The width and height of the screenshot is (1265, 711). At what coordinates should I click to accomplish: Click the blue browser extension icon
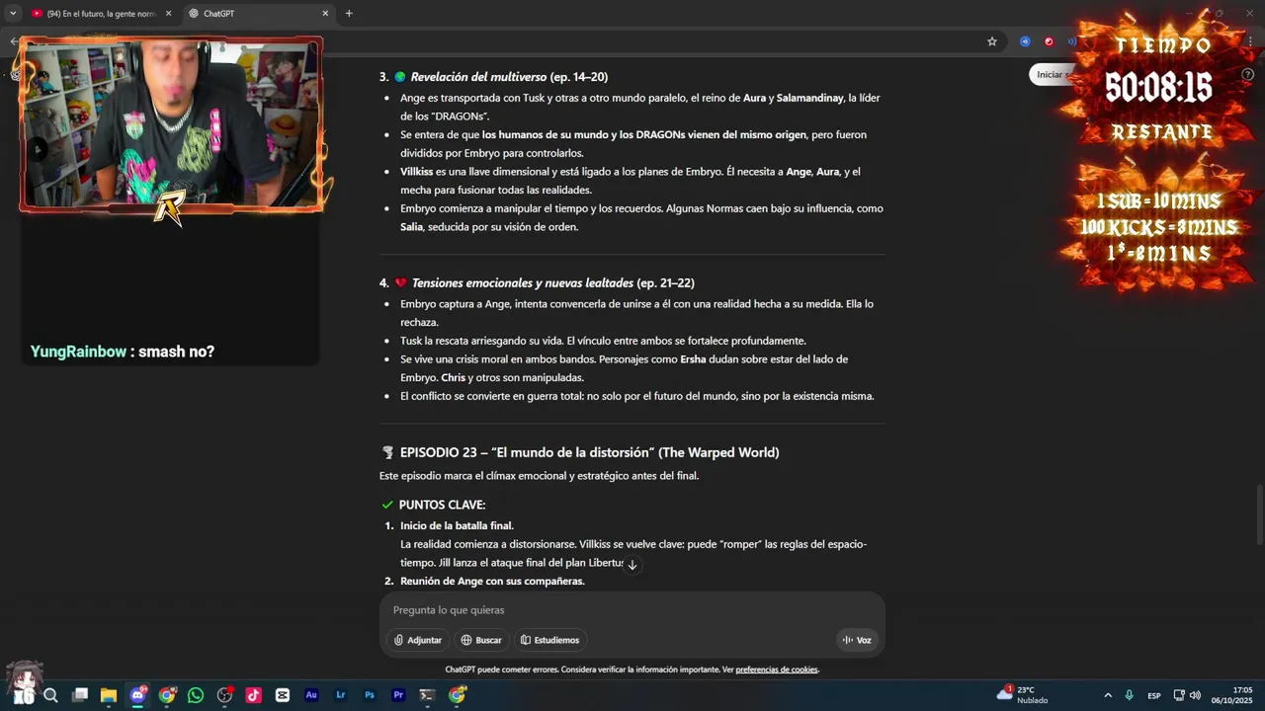click(1025, 41)
